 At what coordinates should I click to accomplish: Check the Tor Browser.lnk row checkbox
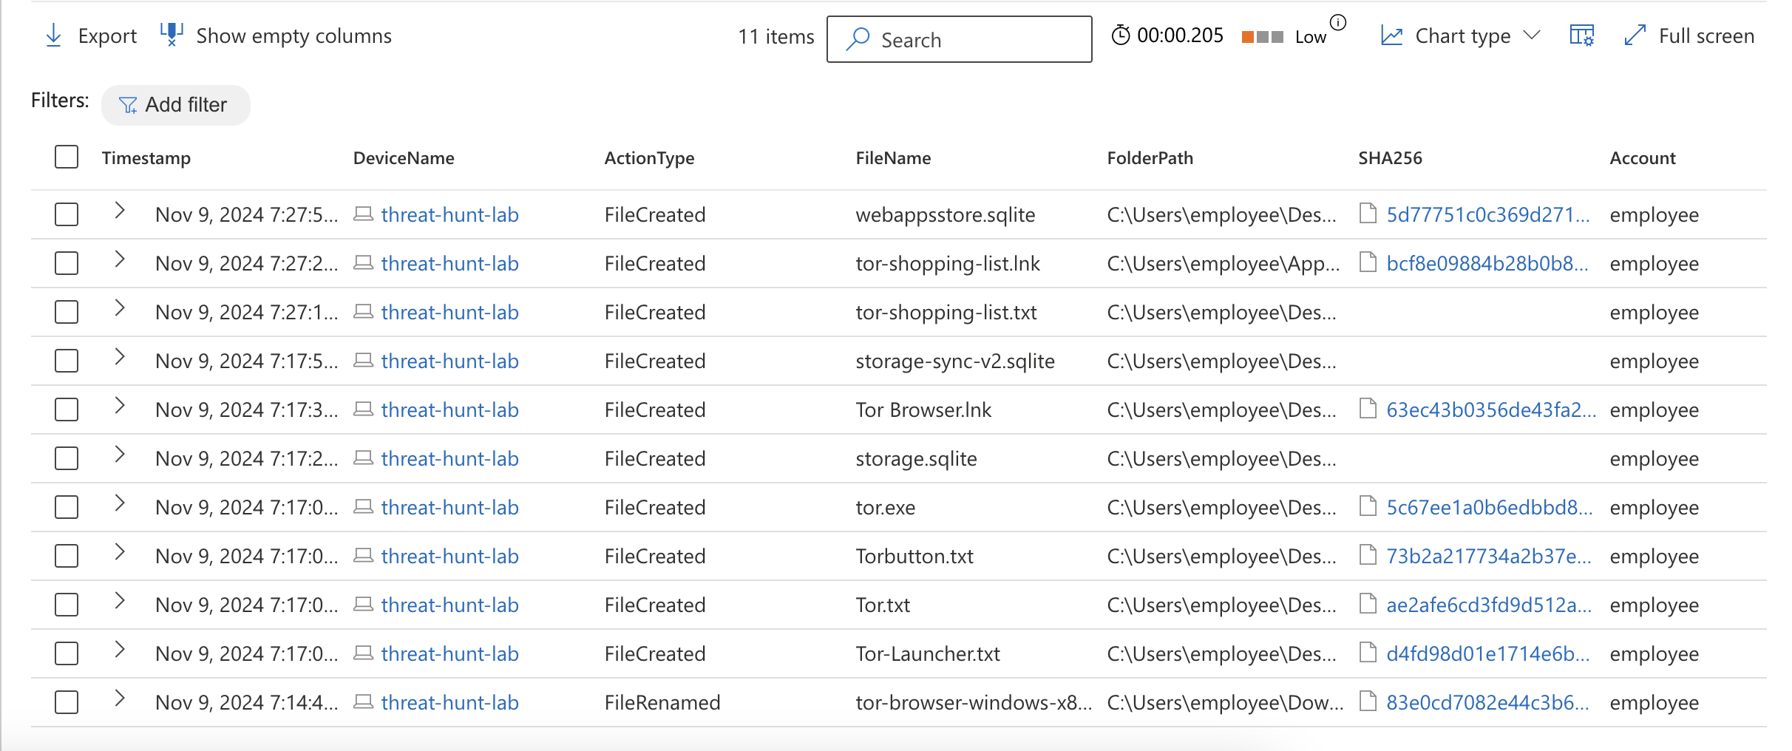[x=67, y=410]
